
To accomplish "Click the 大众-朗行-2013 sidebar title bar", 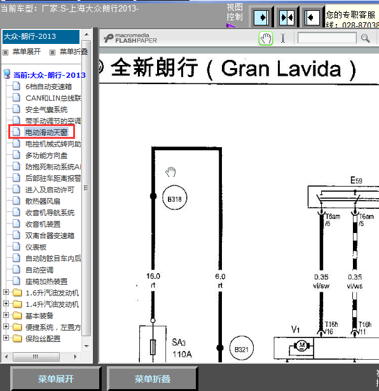I will coord(41,37).
